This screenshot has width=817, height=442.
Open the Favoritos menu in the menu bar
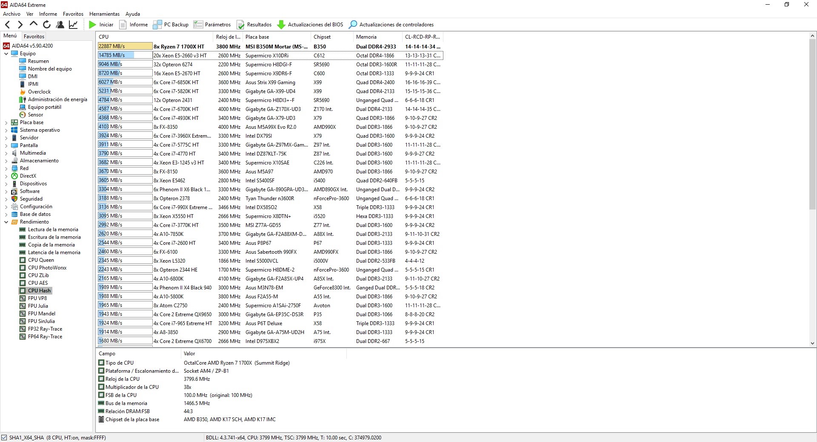(73, 14)
